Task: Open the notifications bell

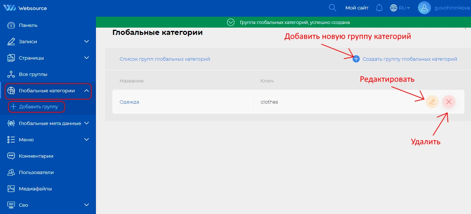Action: [379, 7]
